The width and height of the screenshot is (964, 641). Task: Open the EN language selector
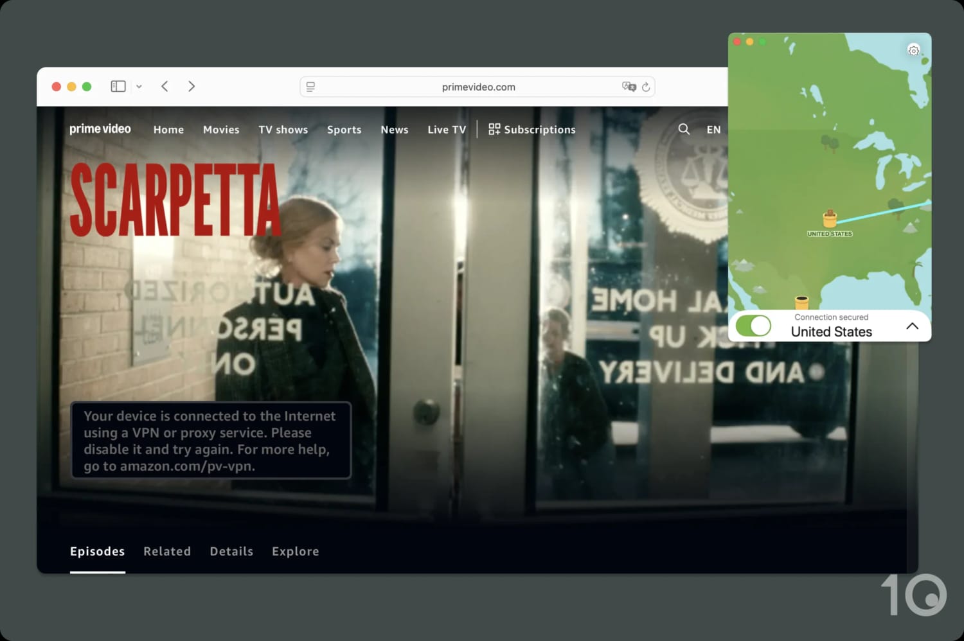(x=713, y=129)
